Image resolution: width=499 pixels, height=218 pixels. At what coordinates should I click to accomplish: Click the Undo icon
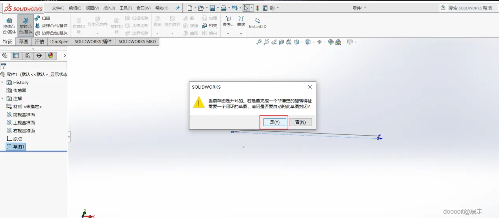coord(235,8)
